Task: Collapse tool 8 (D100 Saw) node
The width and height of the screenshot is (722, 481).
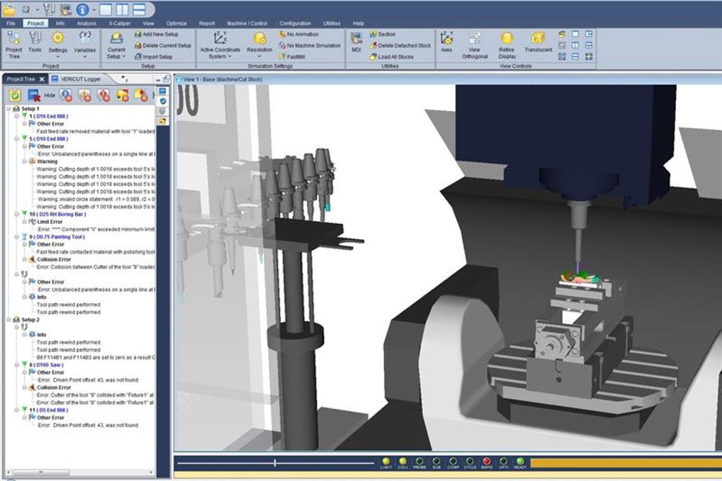Action: [x=17, y=364]
